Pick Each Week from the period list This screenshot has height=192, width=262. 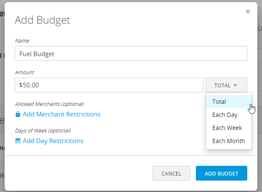[227, 128]
